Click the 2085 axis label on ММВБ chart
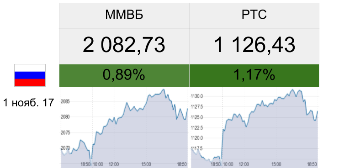The width and height of the screenshot is (339, 168). [x=65, y=101]
